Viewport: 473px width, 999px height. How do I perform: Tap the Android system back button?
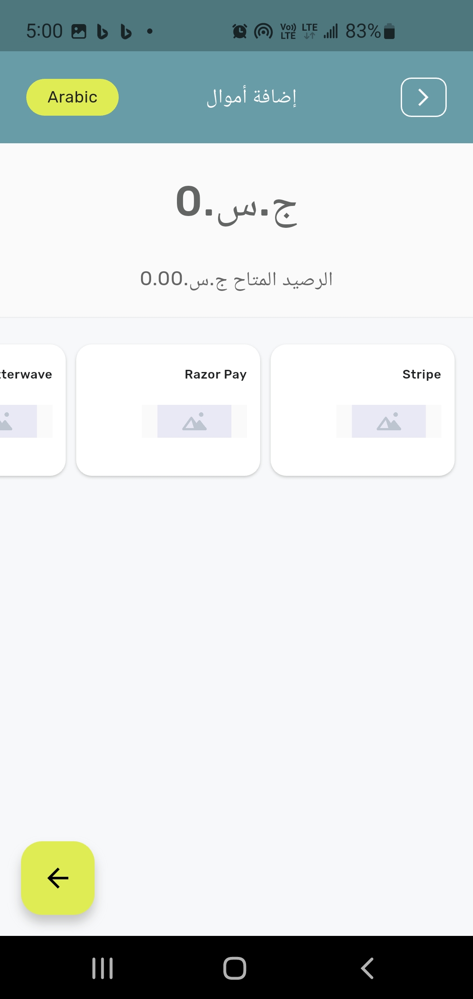click(367, 968)
